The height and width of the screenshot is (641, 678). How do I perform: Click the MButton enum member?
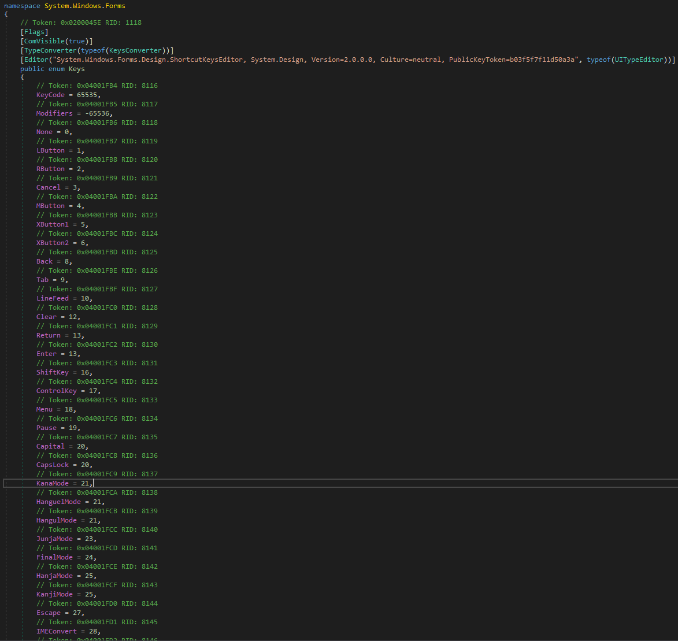point(51,206)
